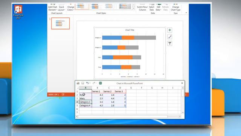Click horizontal scrollbar right arrow in data window

pyautogui.click(x=180, y=117)
